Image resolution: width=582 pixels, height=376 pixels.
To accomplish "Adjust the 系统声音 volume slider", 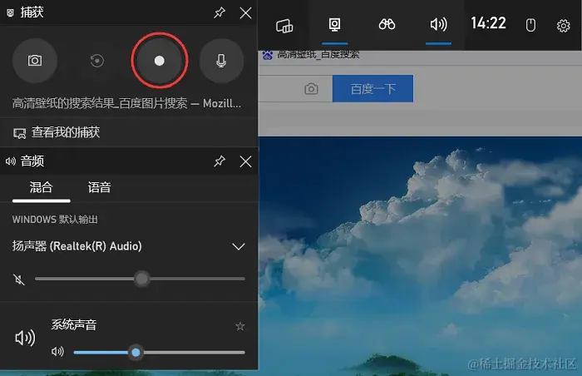I will pyautogui.click(x=160, y=352).
